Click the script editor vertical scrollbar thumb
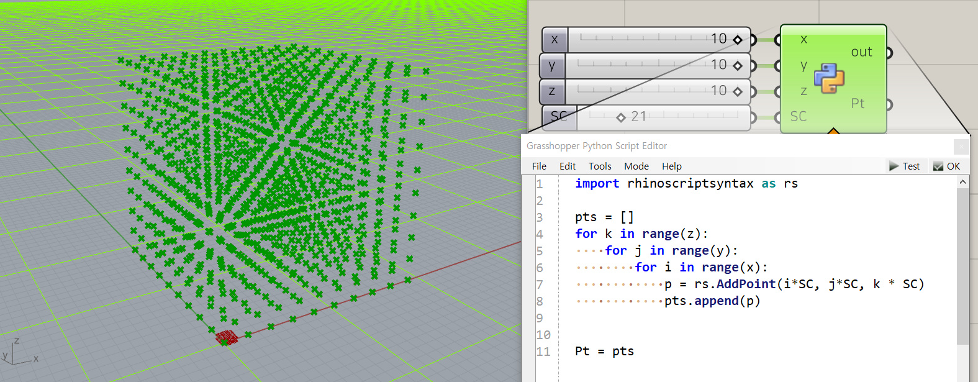This screenshot has width=978, height=382. click(962, 266)
